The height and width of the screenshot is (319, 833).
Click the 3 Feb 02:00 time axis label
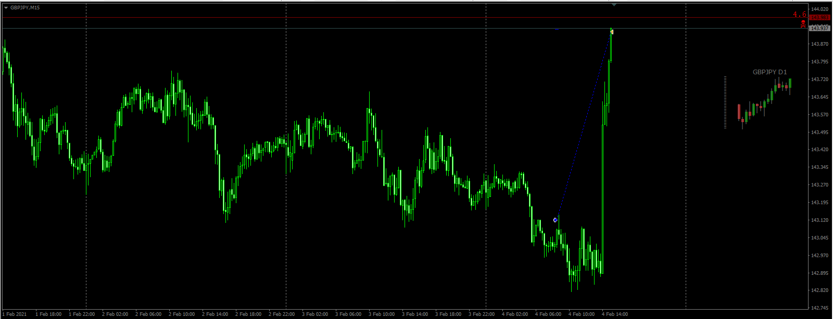click(x=315, y=314)
